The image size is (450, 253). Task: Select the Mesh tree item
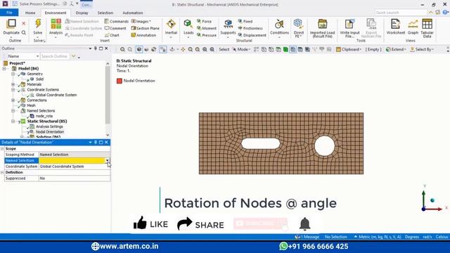(x=31, y=105)
